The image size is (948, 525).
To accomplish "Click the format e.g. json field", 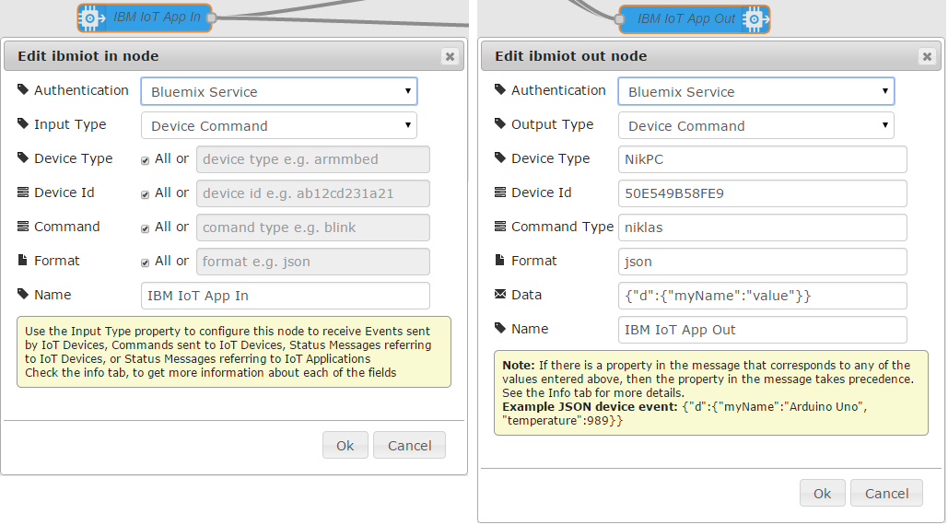I will pyautogui.click(x=313, y=262).
